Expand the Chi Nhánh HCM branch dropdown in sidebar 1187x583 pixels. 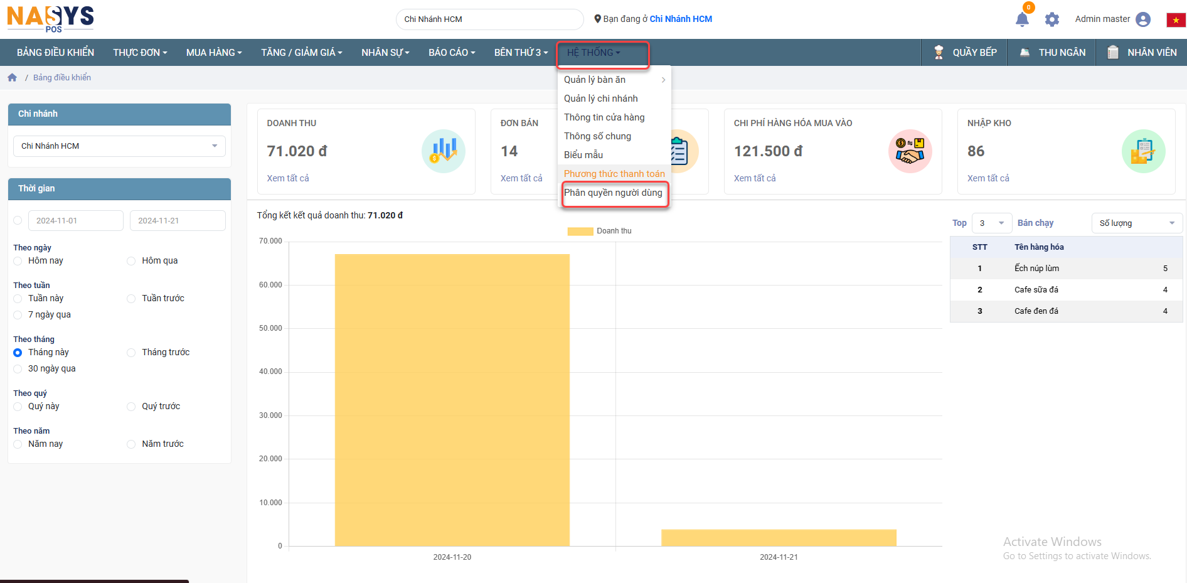(x=119, y=146)
